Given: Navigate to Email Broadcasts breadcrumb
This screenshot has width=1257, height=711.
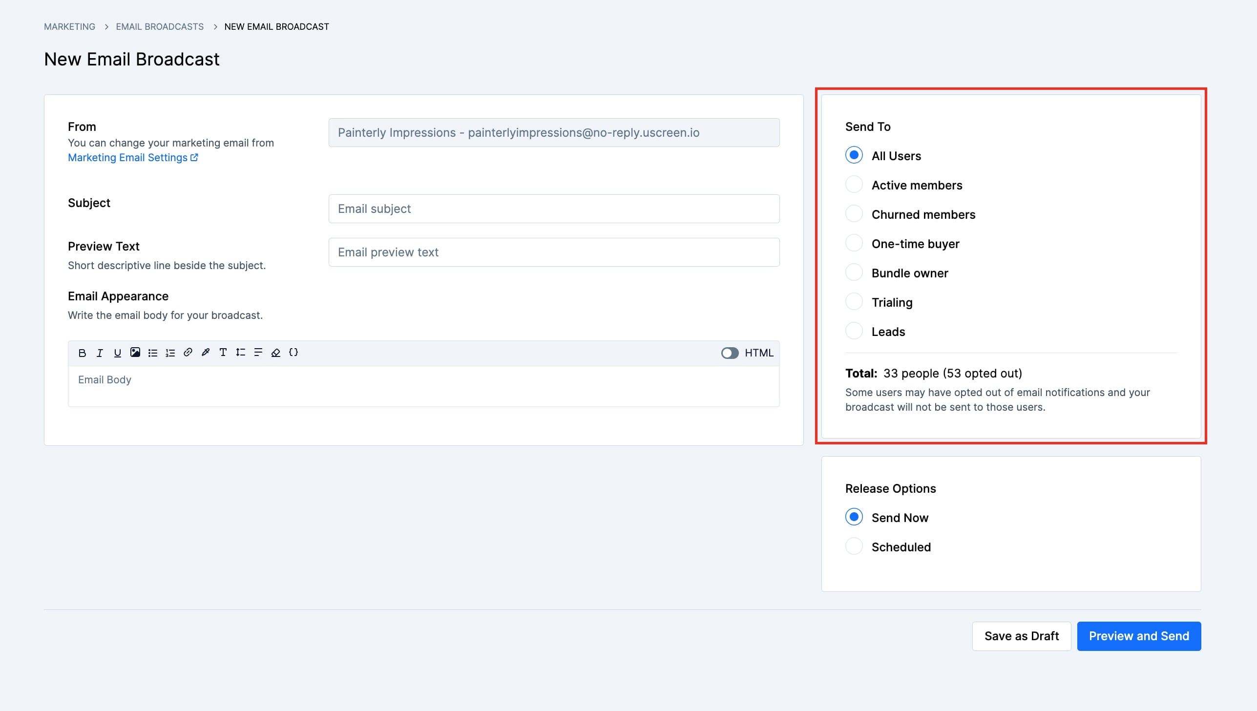Looking at the screenshot, I should [x=160, y=27].
